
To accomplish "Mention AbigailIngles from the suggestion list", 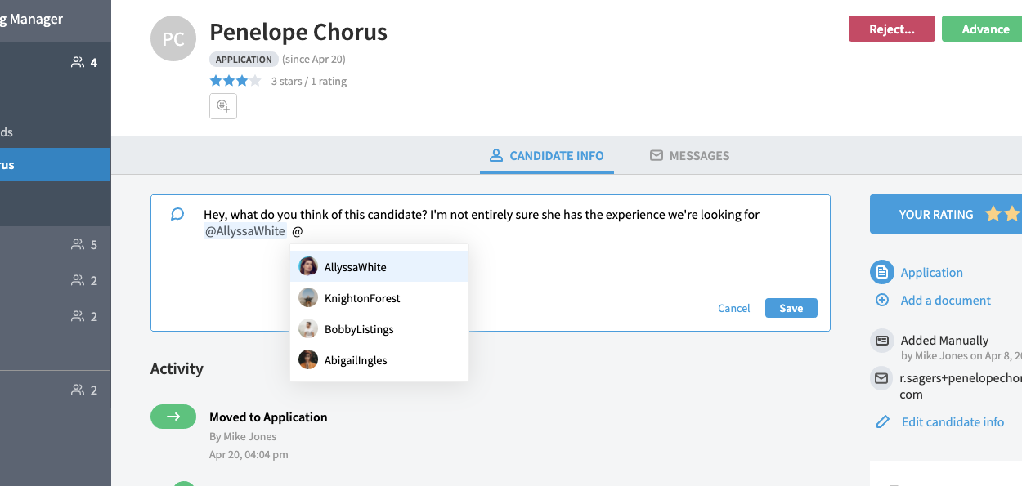I will point(379,360).
